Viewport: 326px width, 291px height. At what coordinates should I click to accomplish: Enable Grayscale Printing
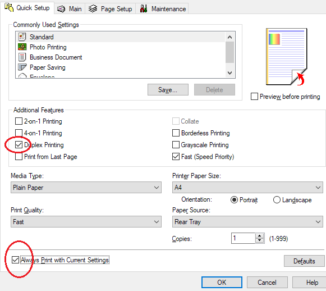point(176,145)
